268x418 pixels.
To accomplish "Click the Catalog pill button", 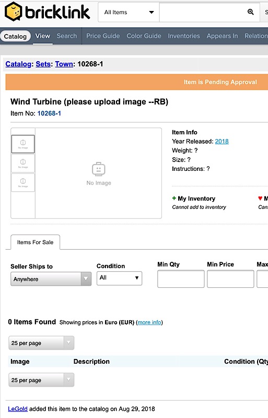I will coord(16,36).
